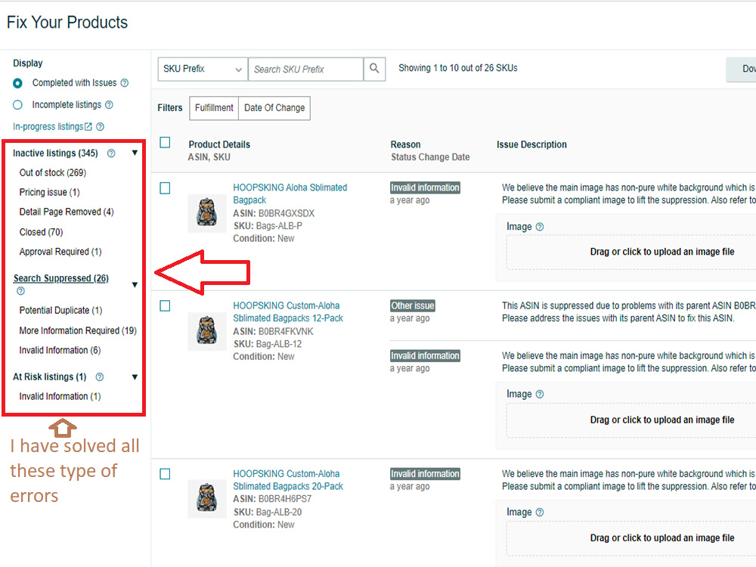Click Image help icon for Bag-ALB-12 row
Screen dimensions: 756x567
coord(540,395)
